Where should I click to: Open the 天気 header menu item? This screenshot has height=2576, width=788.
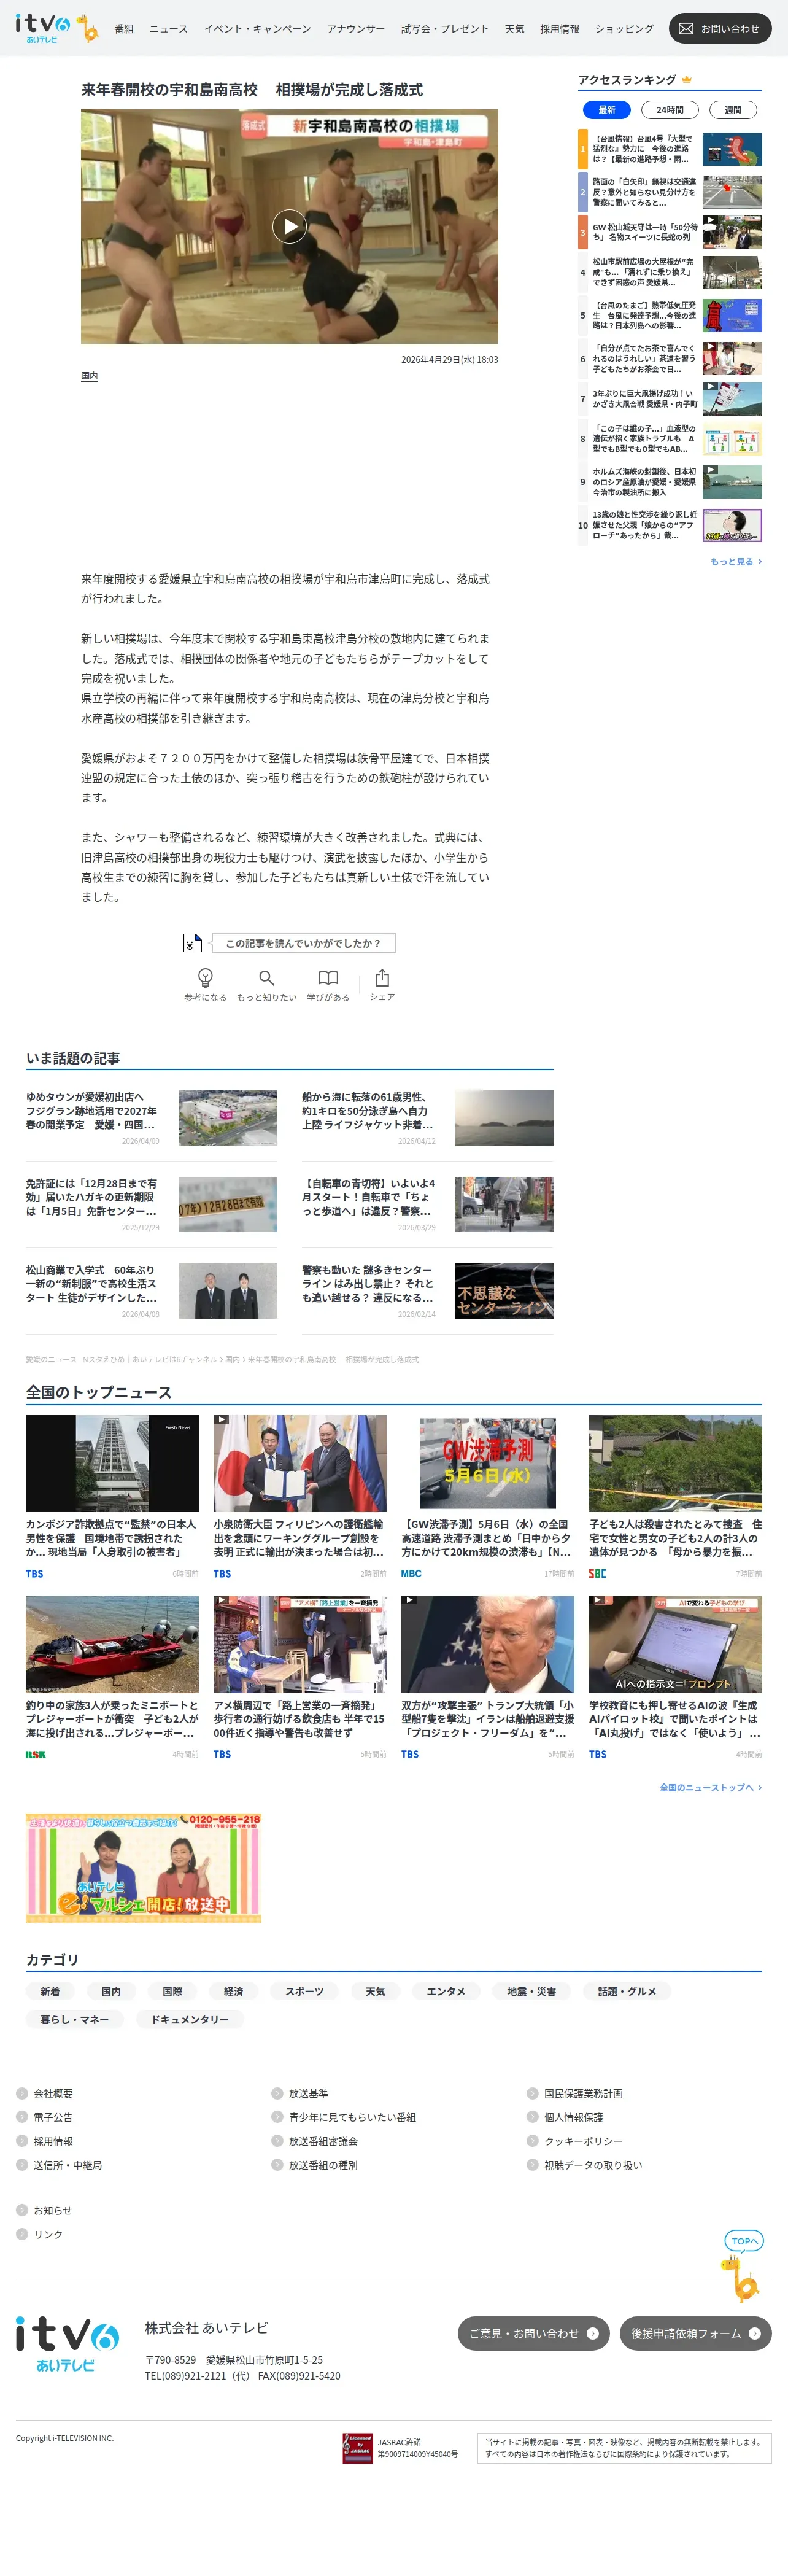[514, 29]
